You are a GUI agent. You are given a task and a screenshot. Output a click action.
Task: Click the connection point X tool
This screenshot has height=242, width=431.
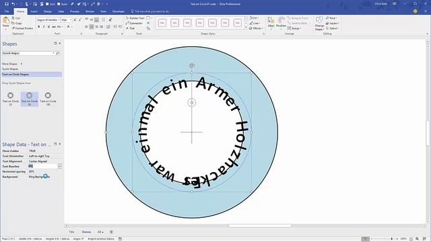point(148,23)
